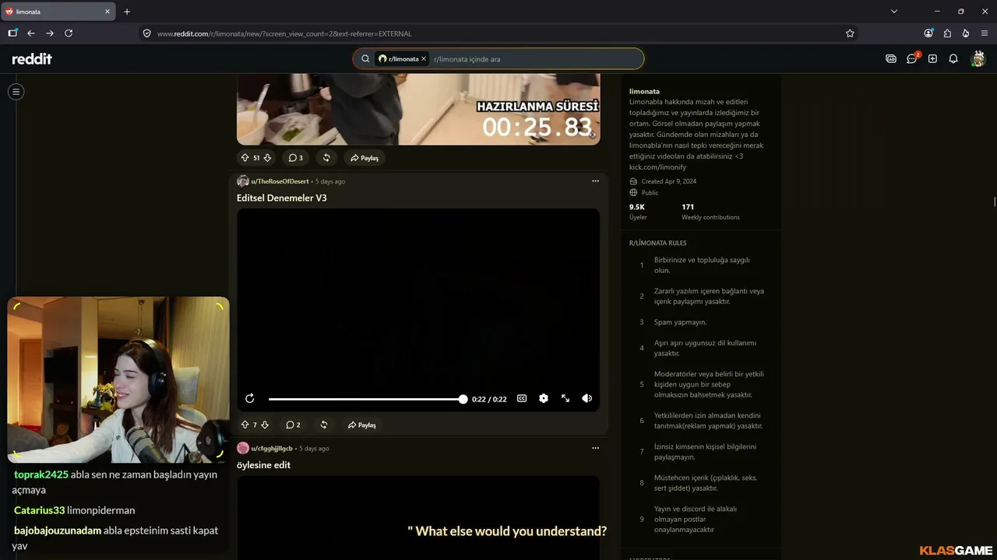Remove the r/limonata search filter chip
Screen dimensions: 997x560
coord(424,59)
